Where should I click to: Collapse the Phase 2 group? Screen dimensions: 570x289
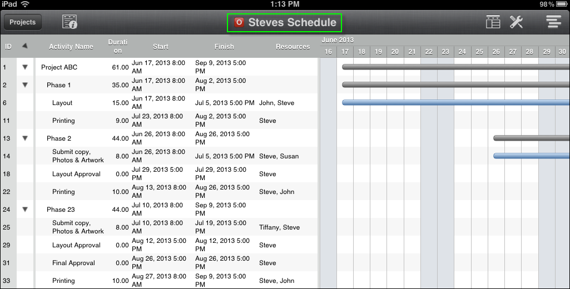coord(24,138)
